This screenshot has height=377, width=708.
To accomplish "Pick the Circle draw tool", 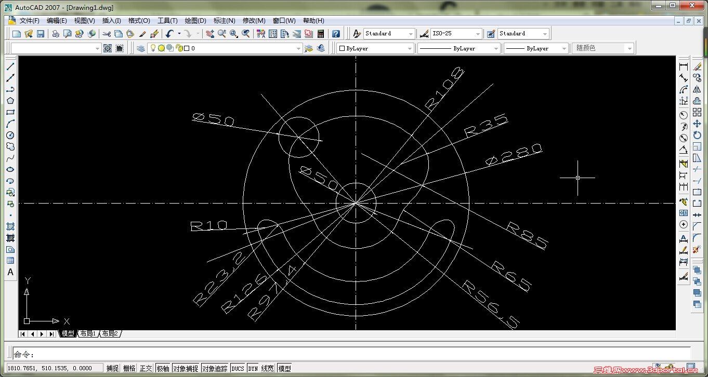I will pos(10,135).
